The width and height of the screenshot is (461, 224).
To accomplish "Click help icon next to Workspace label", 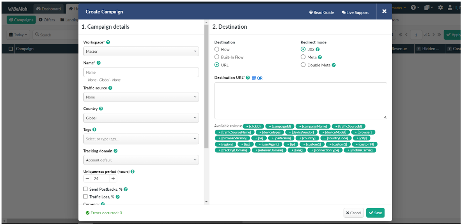I will (108, 42).
